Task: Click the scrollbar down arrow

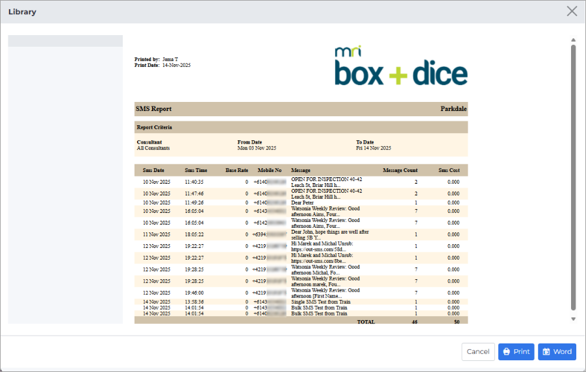Action: (x=573, y=319)
